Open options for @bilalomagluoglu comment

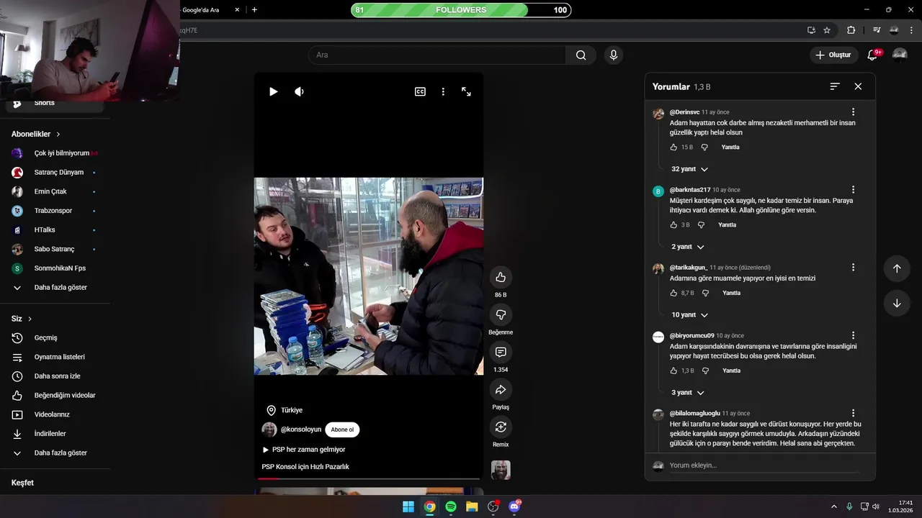click(x=854, y=414)
